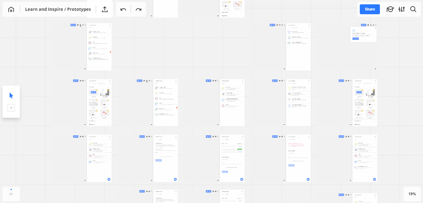Search the board with magnifier icon
Image resolution: width=423 pixels, height=203 pixels.
(x=413, y=9)
